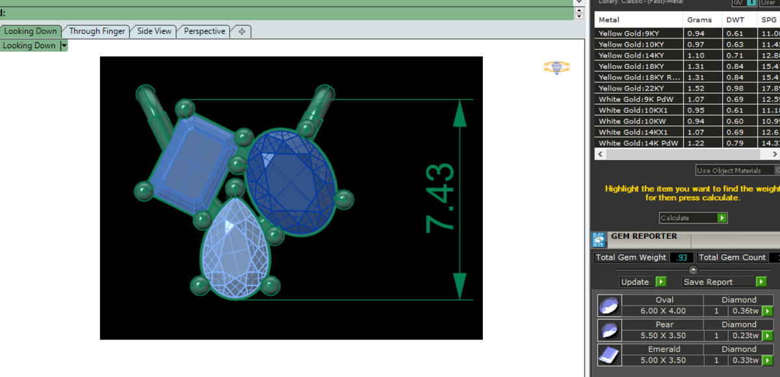780x377 pixels.
Task: Add a new viewport tab with plus icon
Action: point(242,31)
